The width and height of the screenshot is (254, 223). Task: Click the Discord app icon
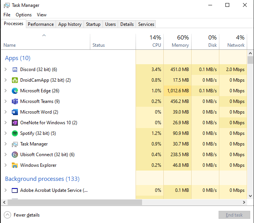(x=15, y=70)
